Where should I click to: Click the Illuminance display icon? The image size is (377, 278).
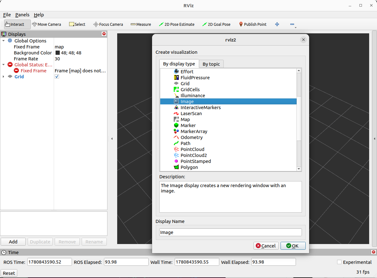[176, 95]
